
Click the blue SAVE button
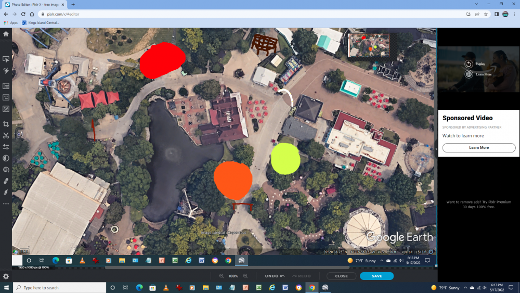[376, 276]
